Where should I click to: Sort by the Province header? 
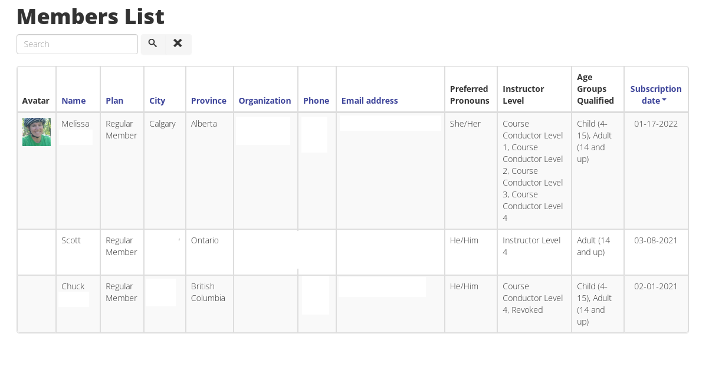pos(209,101)
